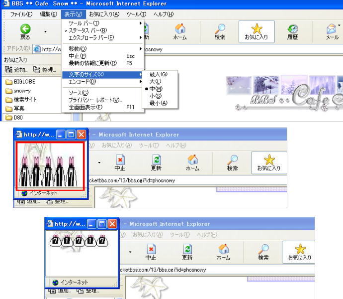Toggle the ステータス バー(B) checked menu item
The height and width of the screenshot is (299, 343).
click(87, 30)
